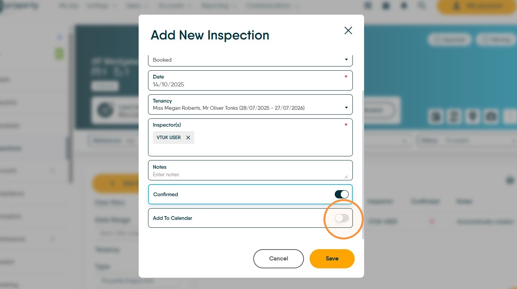Click the camera icon in property header
517x289 pixels.
491,117
